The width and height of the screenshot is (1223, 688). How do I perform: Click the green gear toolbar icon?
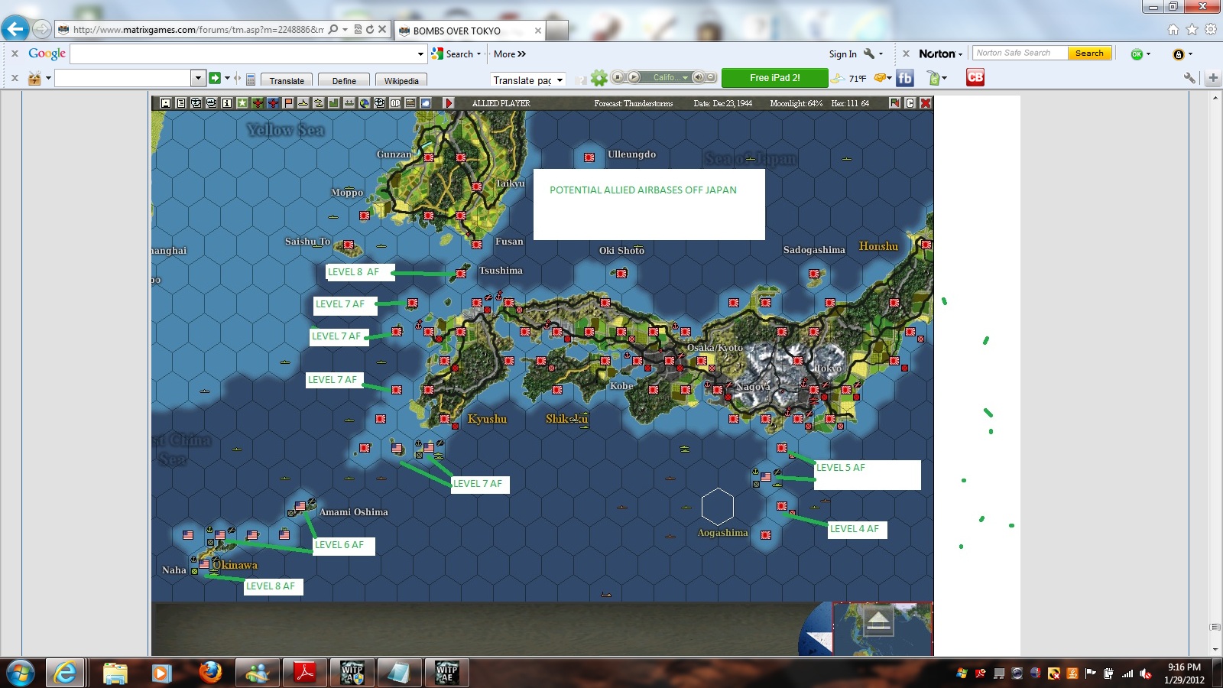[x=599, y=78]
